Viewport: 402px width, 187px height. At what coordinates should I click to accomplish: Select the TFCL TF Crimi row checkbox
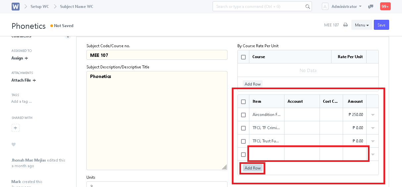243,128
